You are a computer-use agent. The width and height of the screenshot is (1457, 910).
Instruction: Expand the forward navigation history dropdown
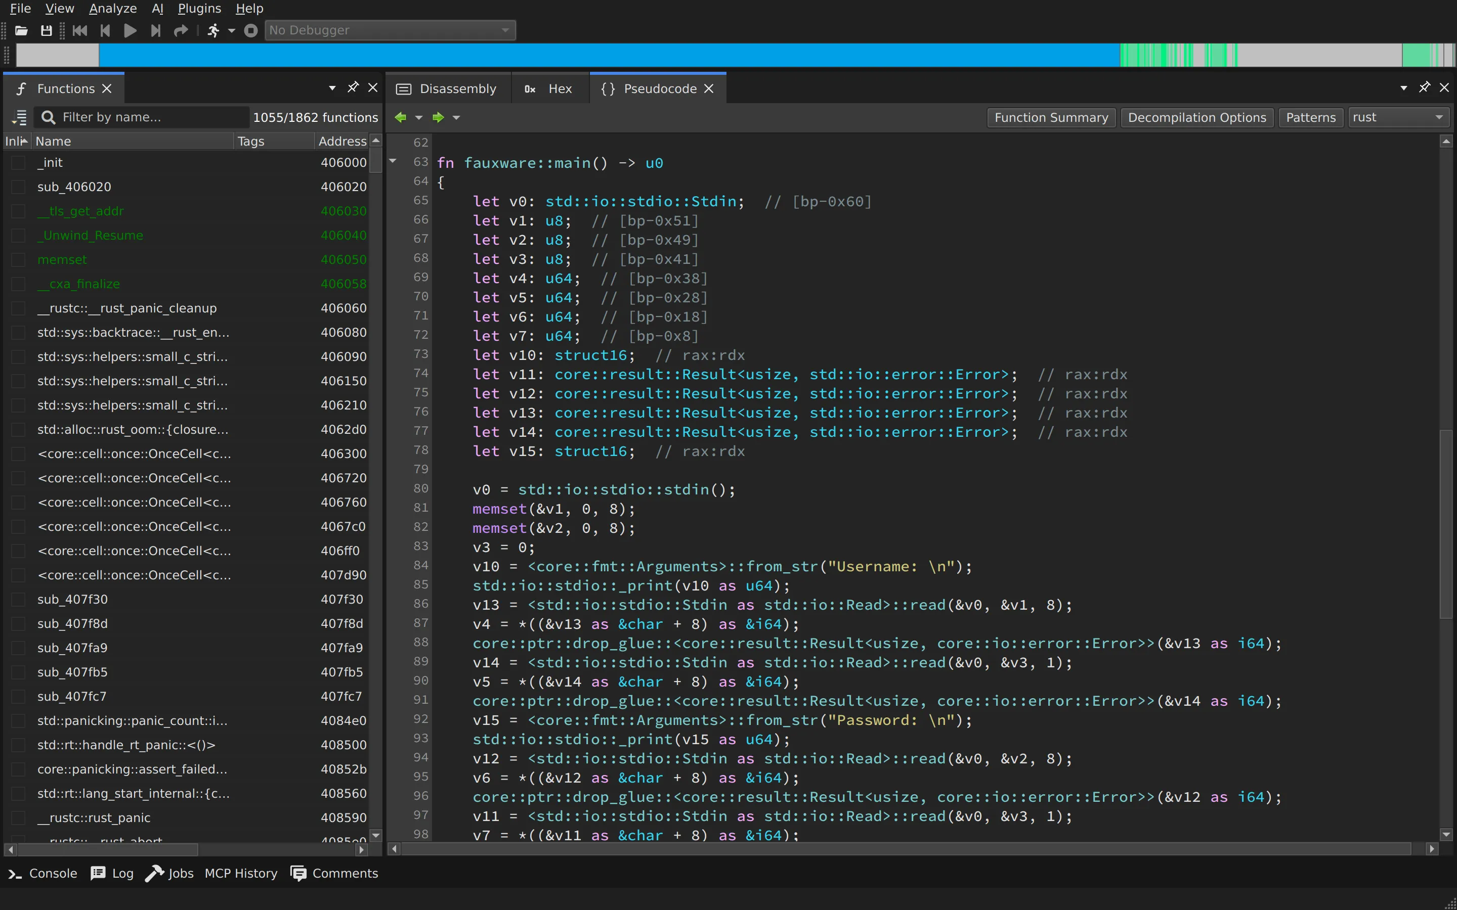click(x=456, y=117)
